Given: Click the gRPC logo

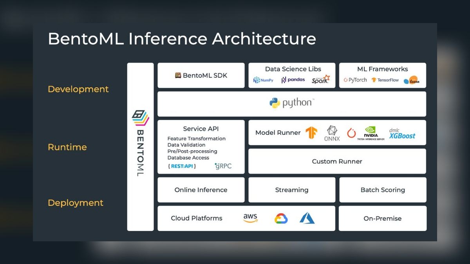Looking at the screenshot, I should 223,166.
